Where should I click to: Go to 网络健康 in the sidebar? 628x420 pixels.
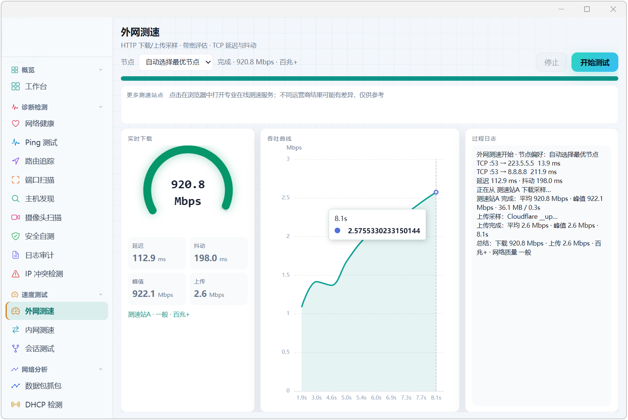[57, 124]
